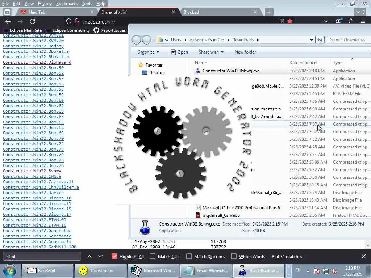
Task: Switch to BlackShadow taskbar button
Action: coord(259,271)
